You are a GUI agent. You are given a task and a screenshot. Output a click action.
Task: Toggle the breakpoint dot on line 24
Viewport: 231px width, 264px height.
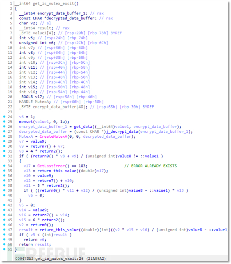[4, 116]
